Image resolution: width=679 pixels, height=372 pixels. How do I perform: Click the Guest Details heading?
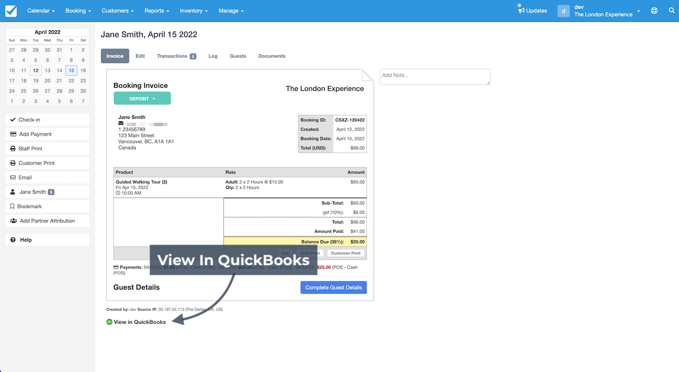coord(137,287)
